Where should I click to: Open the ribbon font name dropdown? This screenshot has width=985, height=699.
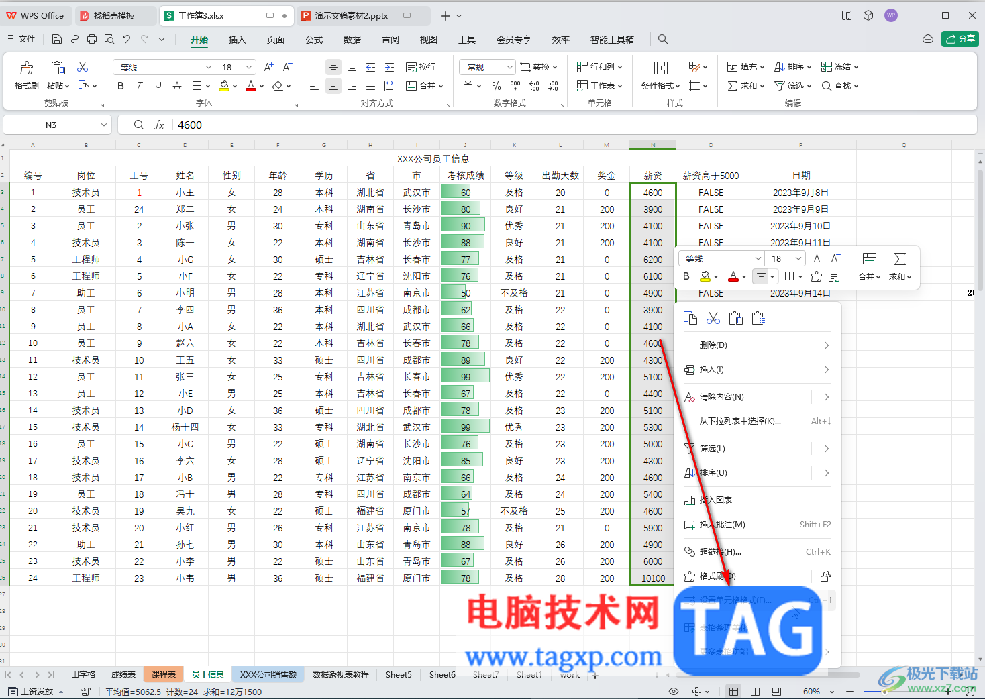click(208, 67)
